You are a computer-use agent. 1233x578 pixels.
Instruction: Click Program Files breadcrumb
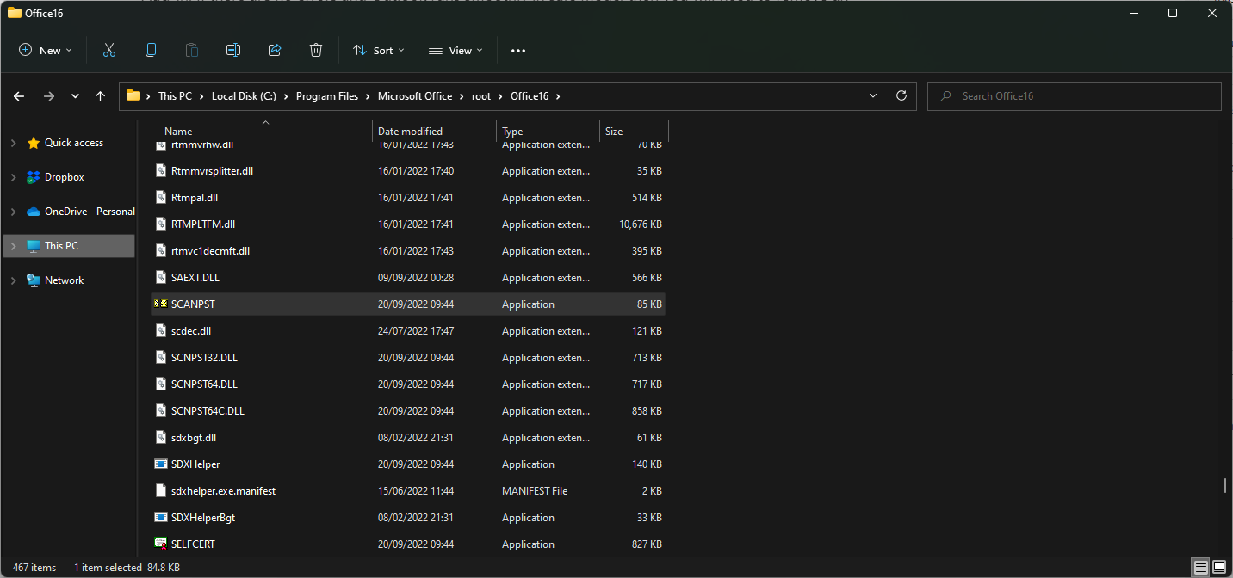[327, 96]
